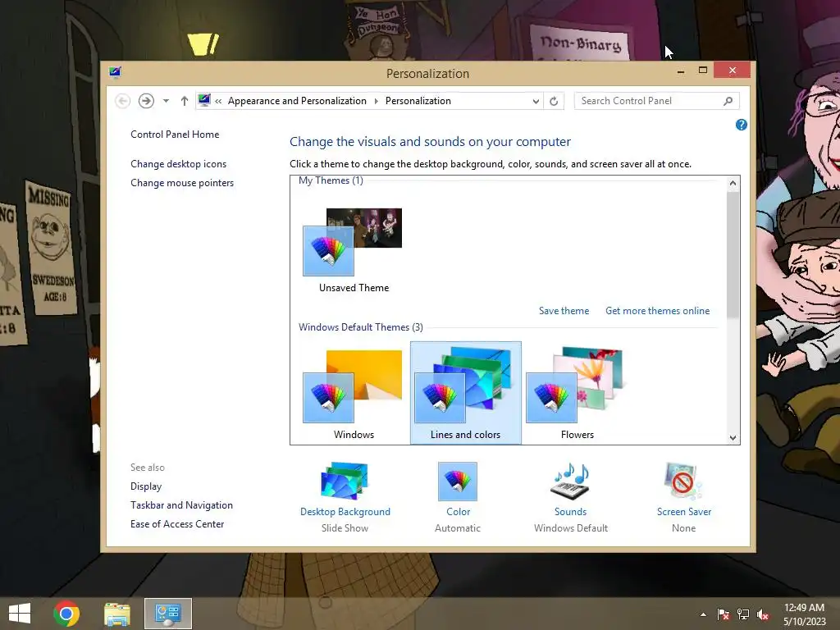Open Taskbar and Navigation

(181, 505)
